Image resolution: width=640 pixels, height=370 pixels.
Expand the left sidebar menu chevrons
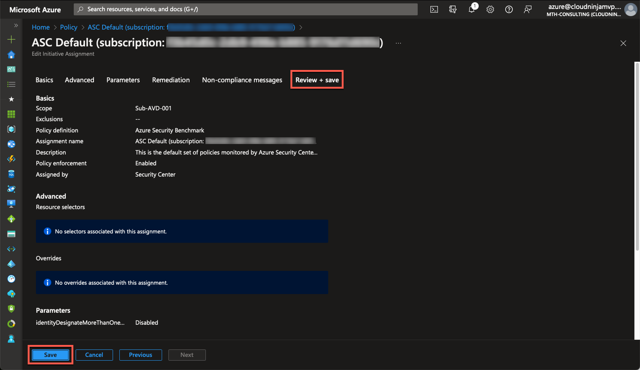click(16, 25)
